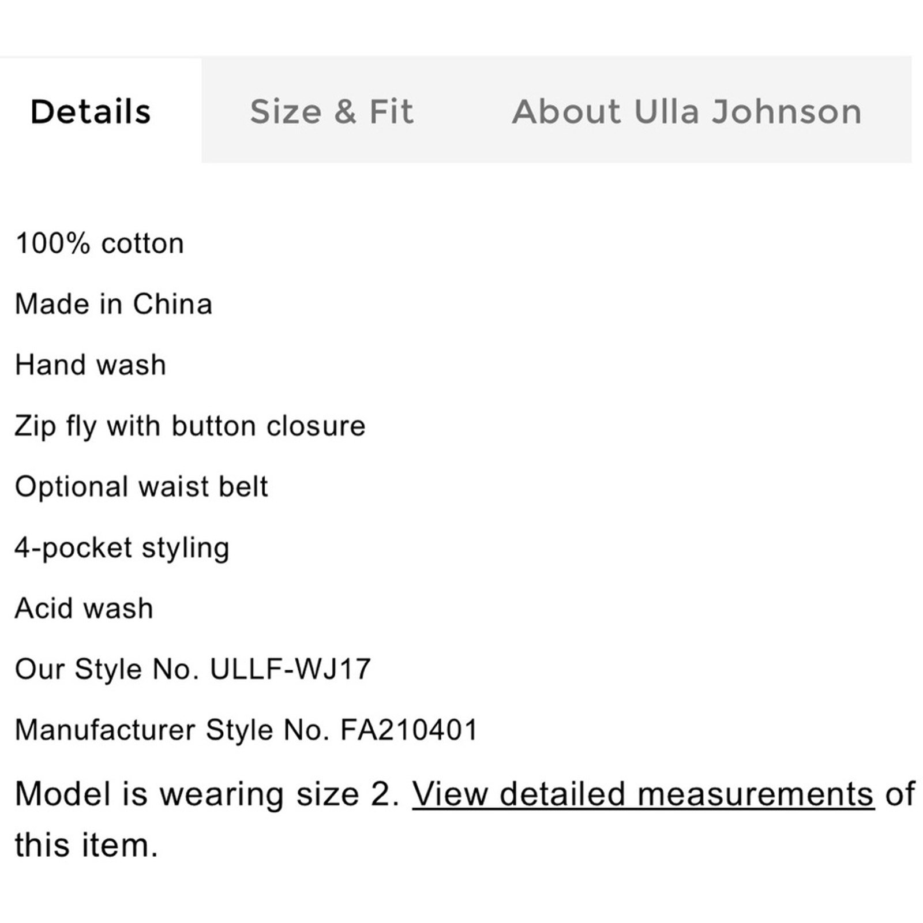Click the word cotton in materials line
Screen dimensions: 923x923
[142, 243]
